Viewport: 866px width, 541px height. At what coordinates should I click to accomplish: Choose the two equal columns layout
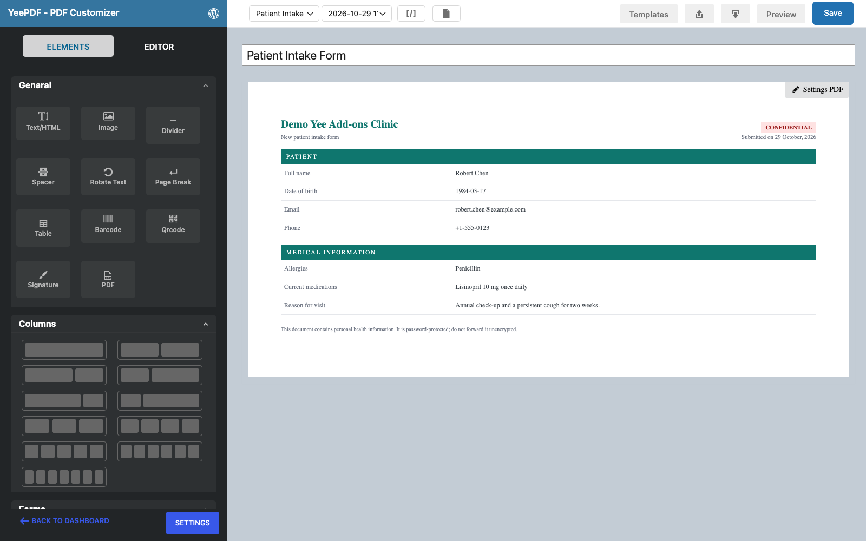tap(160, 350)
